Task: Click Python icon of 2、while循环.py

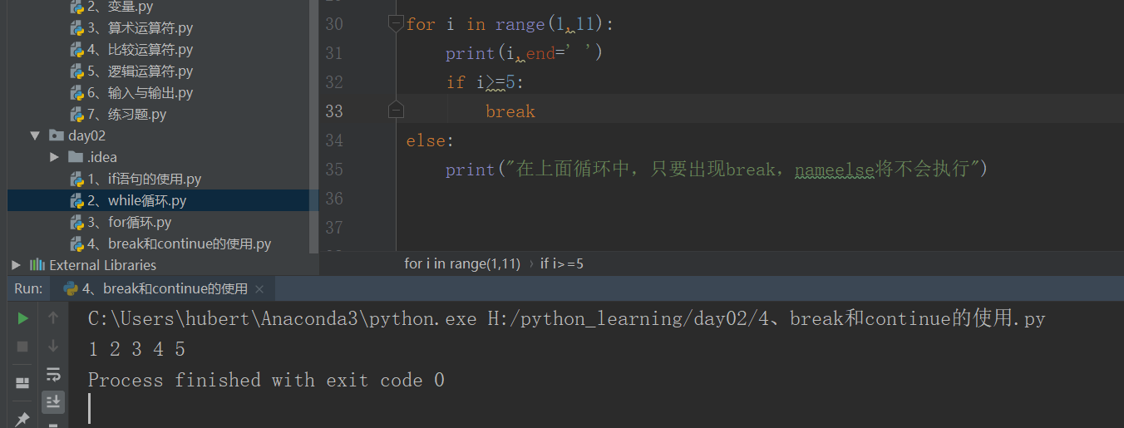Action: point(77,200)
